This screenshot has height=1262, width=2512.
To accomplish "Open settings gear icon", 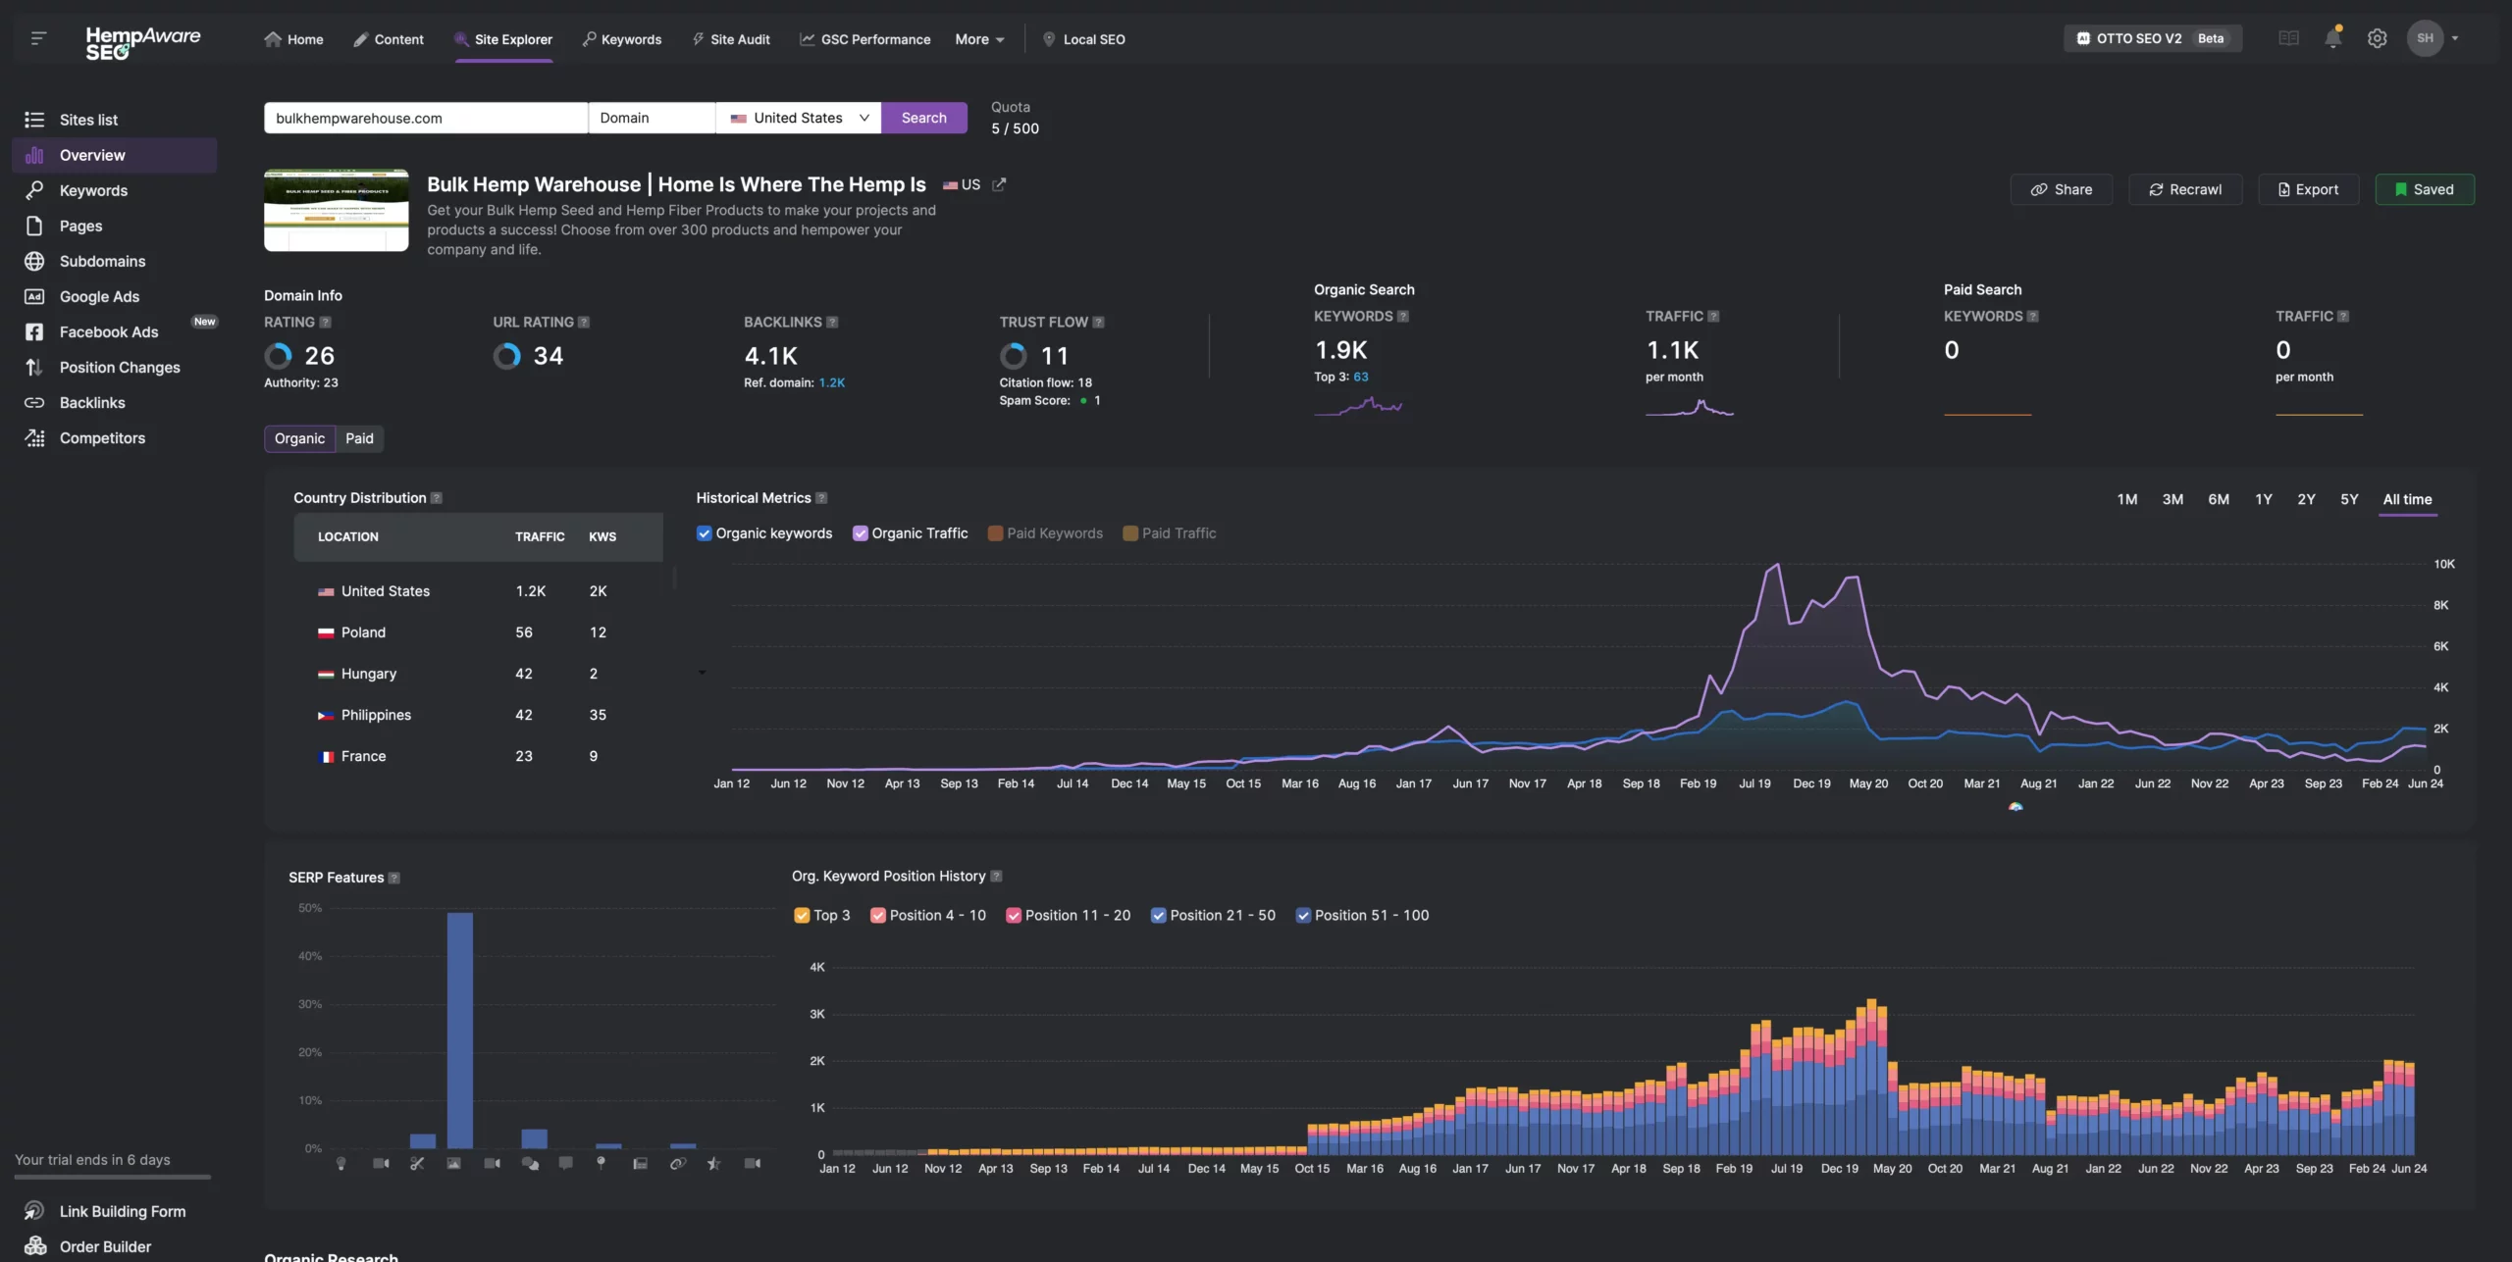I will pos(2377,38).
